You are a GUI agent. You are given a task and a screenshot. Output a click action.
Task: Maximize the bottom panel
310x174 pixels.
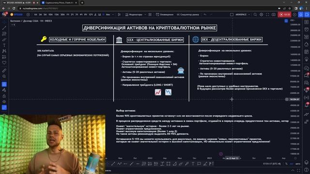[298, 171]
